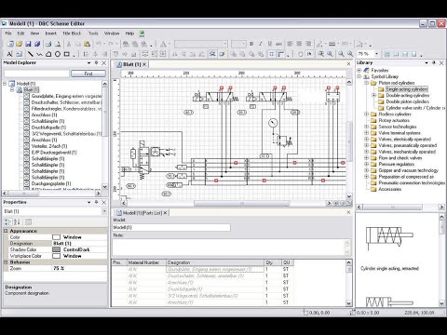
Task: Open the Edit menu
Action: (20, 33)
